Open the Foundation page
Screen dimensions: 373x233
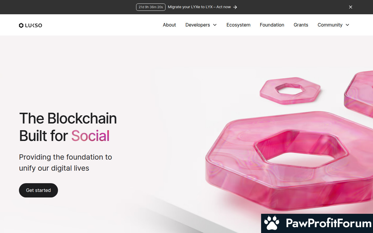(272, 25)
